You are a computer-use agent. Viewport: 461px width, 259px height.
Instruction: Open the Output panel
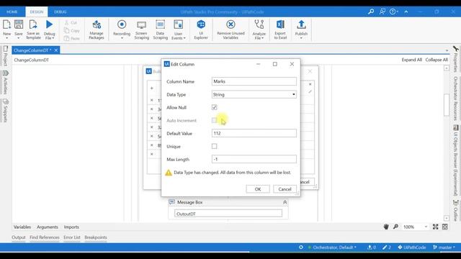(19, 237)
